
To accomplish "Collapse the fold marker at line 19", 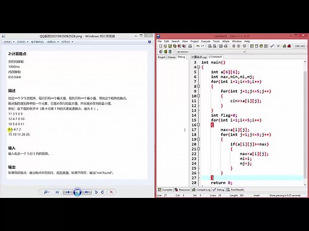I will [x=198, y=139].
